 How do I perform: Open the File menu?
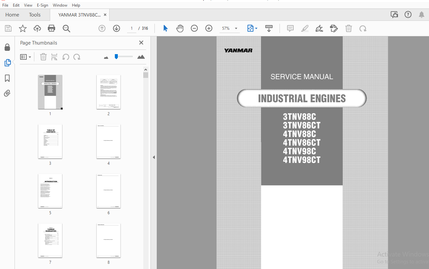point(5,5)
